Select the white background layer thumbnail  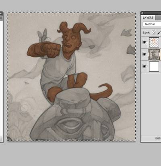click(154, 66)
